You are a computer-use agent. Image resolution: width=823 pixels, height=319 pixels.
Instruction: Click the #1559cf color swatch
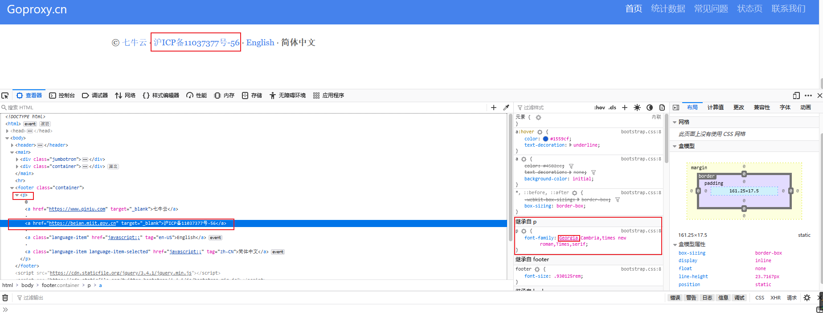pos(545,139)
